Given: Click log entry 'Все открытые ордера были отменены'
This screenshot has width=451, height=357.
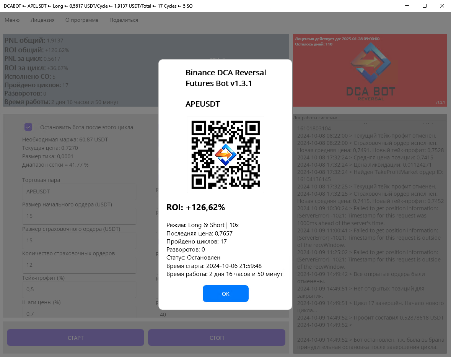Looking at the screenshot, I should (x=361, y=277).
